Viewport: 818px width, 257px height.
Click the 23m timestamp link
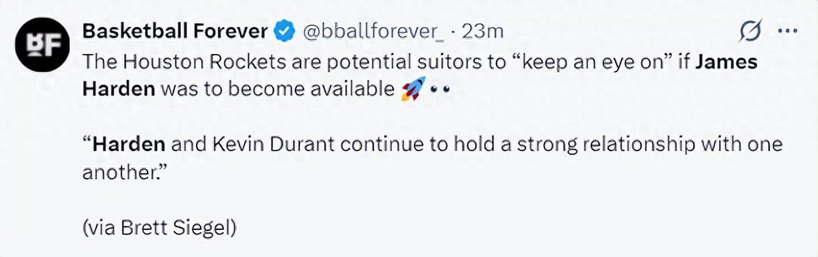(x=483, y=31)
